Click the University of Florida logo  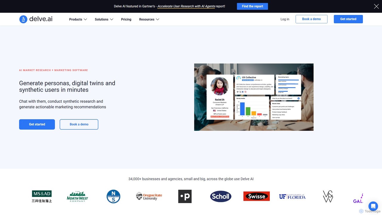(292, 196)
